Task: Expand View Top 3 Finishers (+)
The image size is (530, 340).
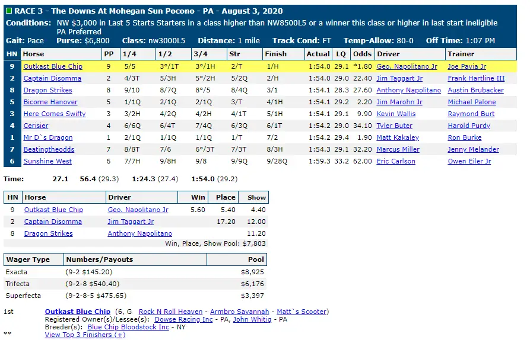Action: [x=85, y=335]
